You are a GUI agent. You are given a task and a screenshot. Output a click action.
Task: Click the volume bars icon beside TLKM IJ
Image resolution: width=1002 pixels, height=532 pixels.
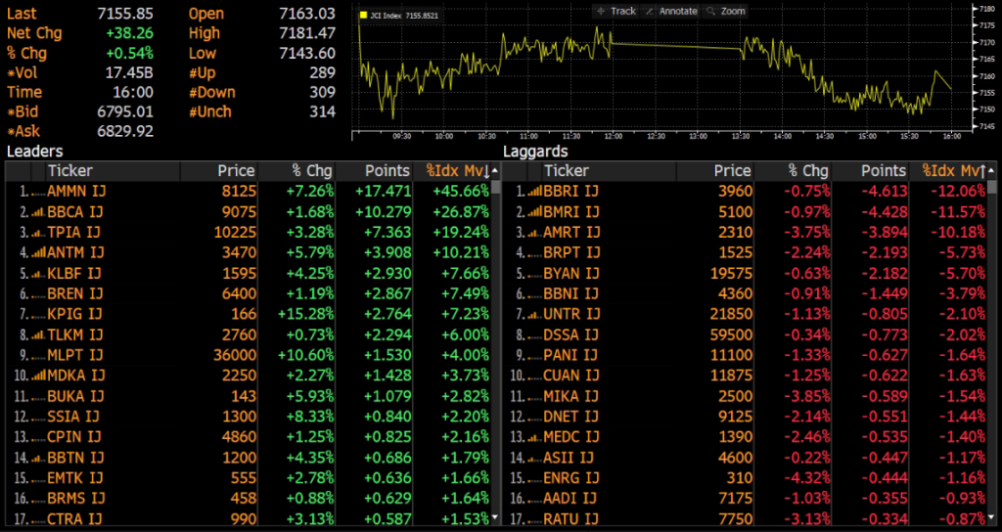pyautogui.click(x=38, y=334)
